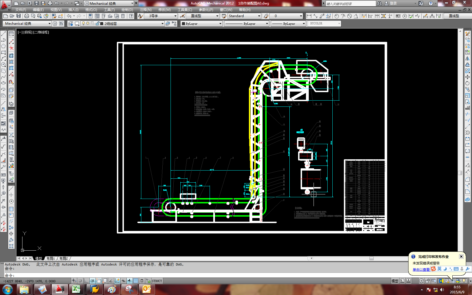
Task: Click the workspace settings gear icon
Action: point(55,24)
